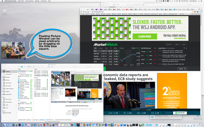Eject the LaCie drive in sidebar
The width and height of the screenshot is (204, 127).
pos(17,105)
